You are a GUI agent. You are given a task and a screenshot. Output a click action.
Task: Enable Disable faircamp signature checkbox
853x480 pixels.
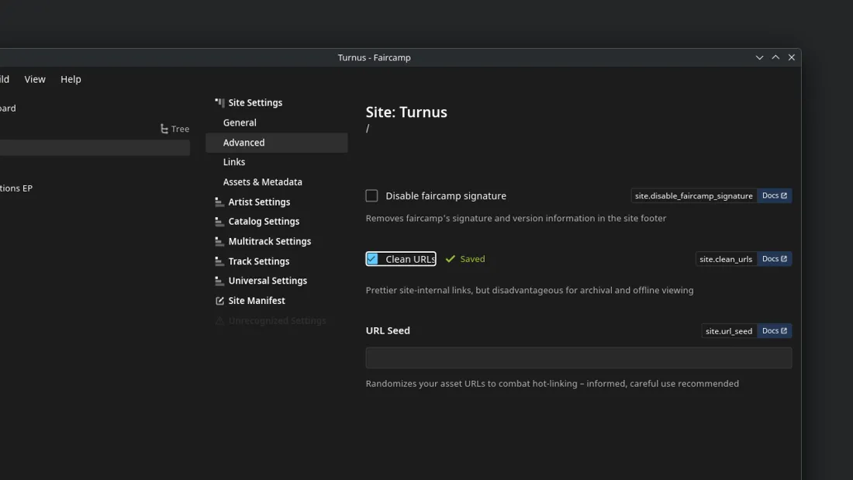371,195
